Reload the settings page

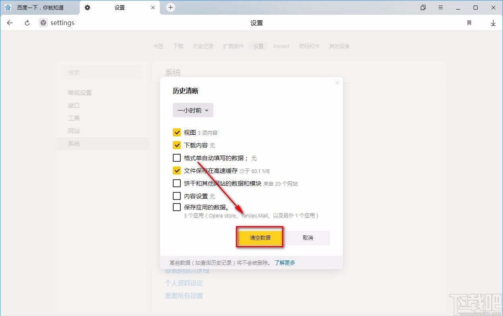[x=27, y=23]
